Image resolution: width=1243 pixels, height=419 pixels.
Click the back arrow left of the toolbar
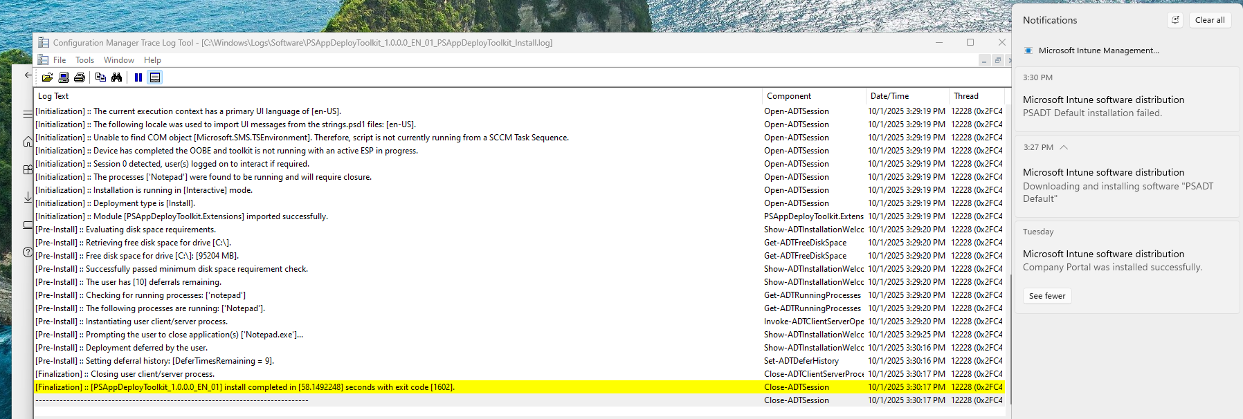28,75
